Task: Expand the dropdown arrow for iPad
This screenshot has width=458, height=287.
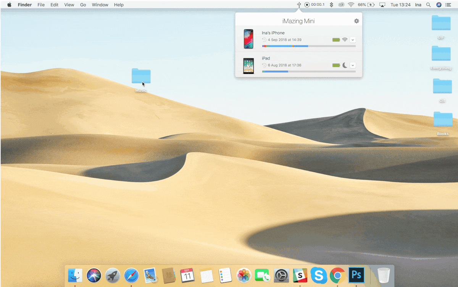Action: coord(353,65)
